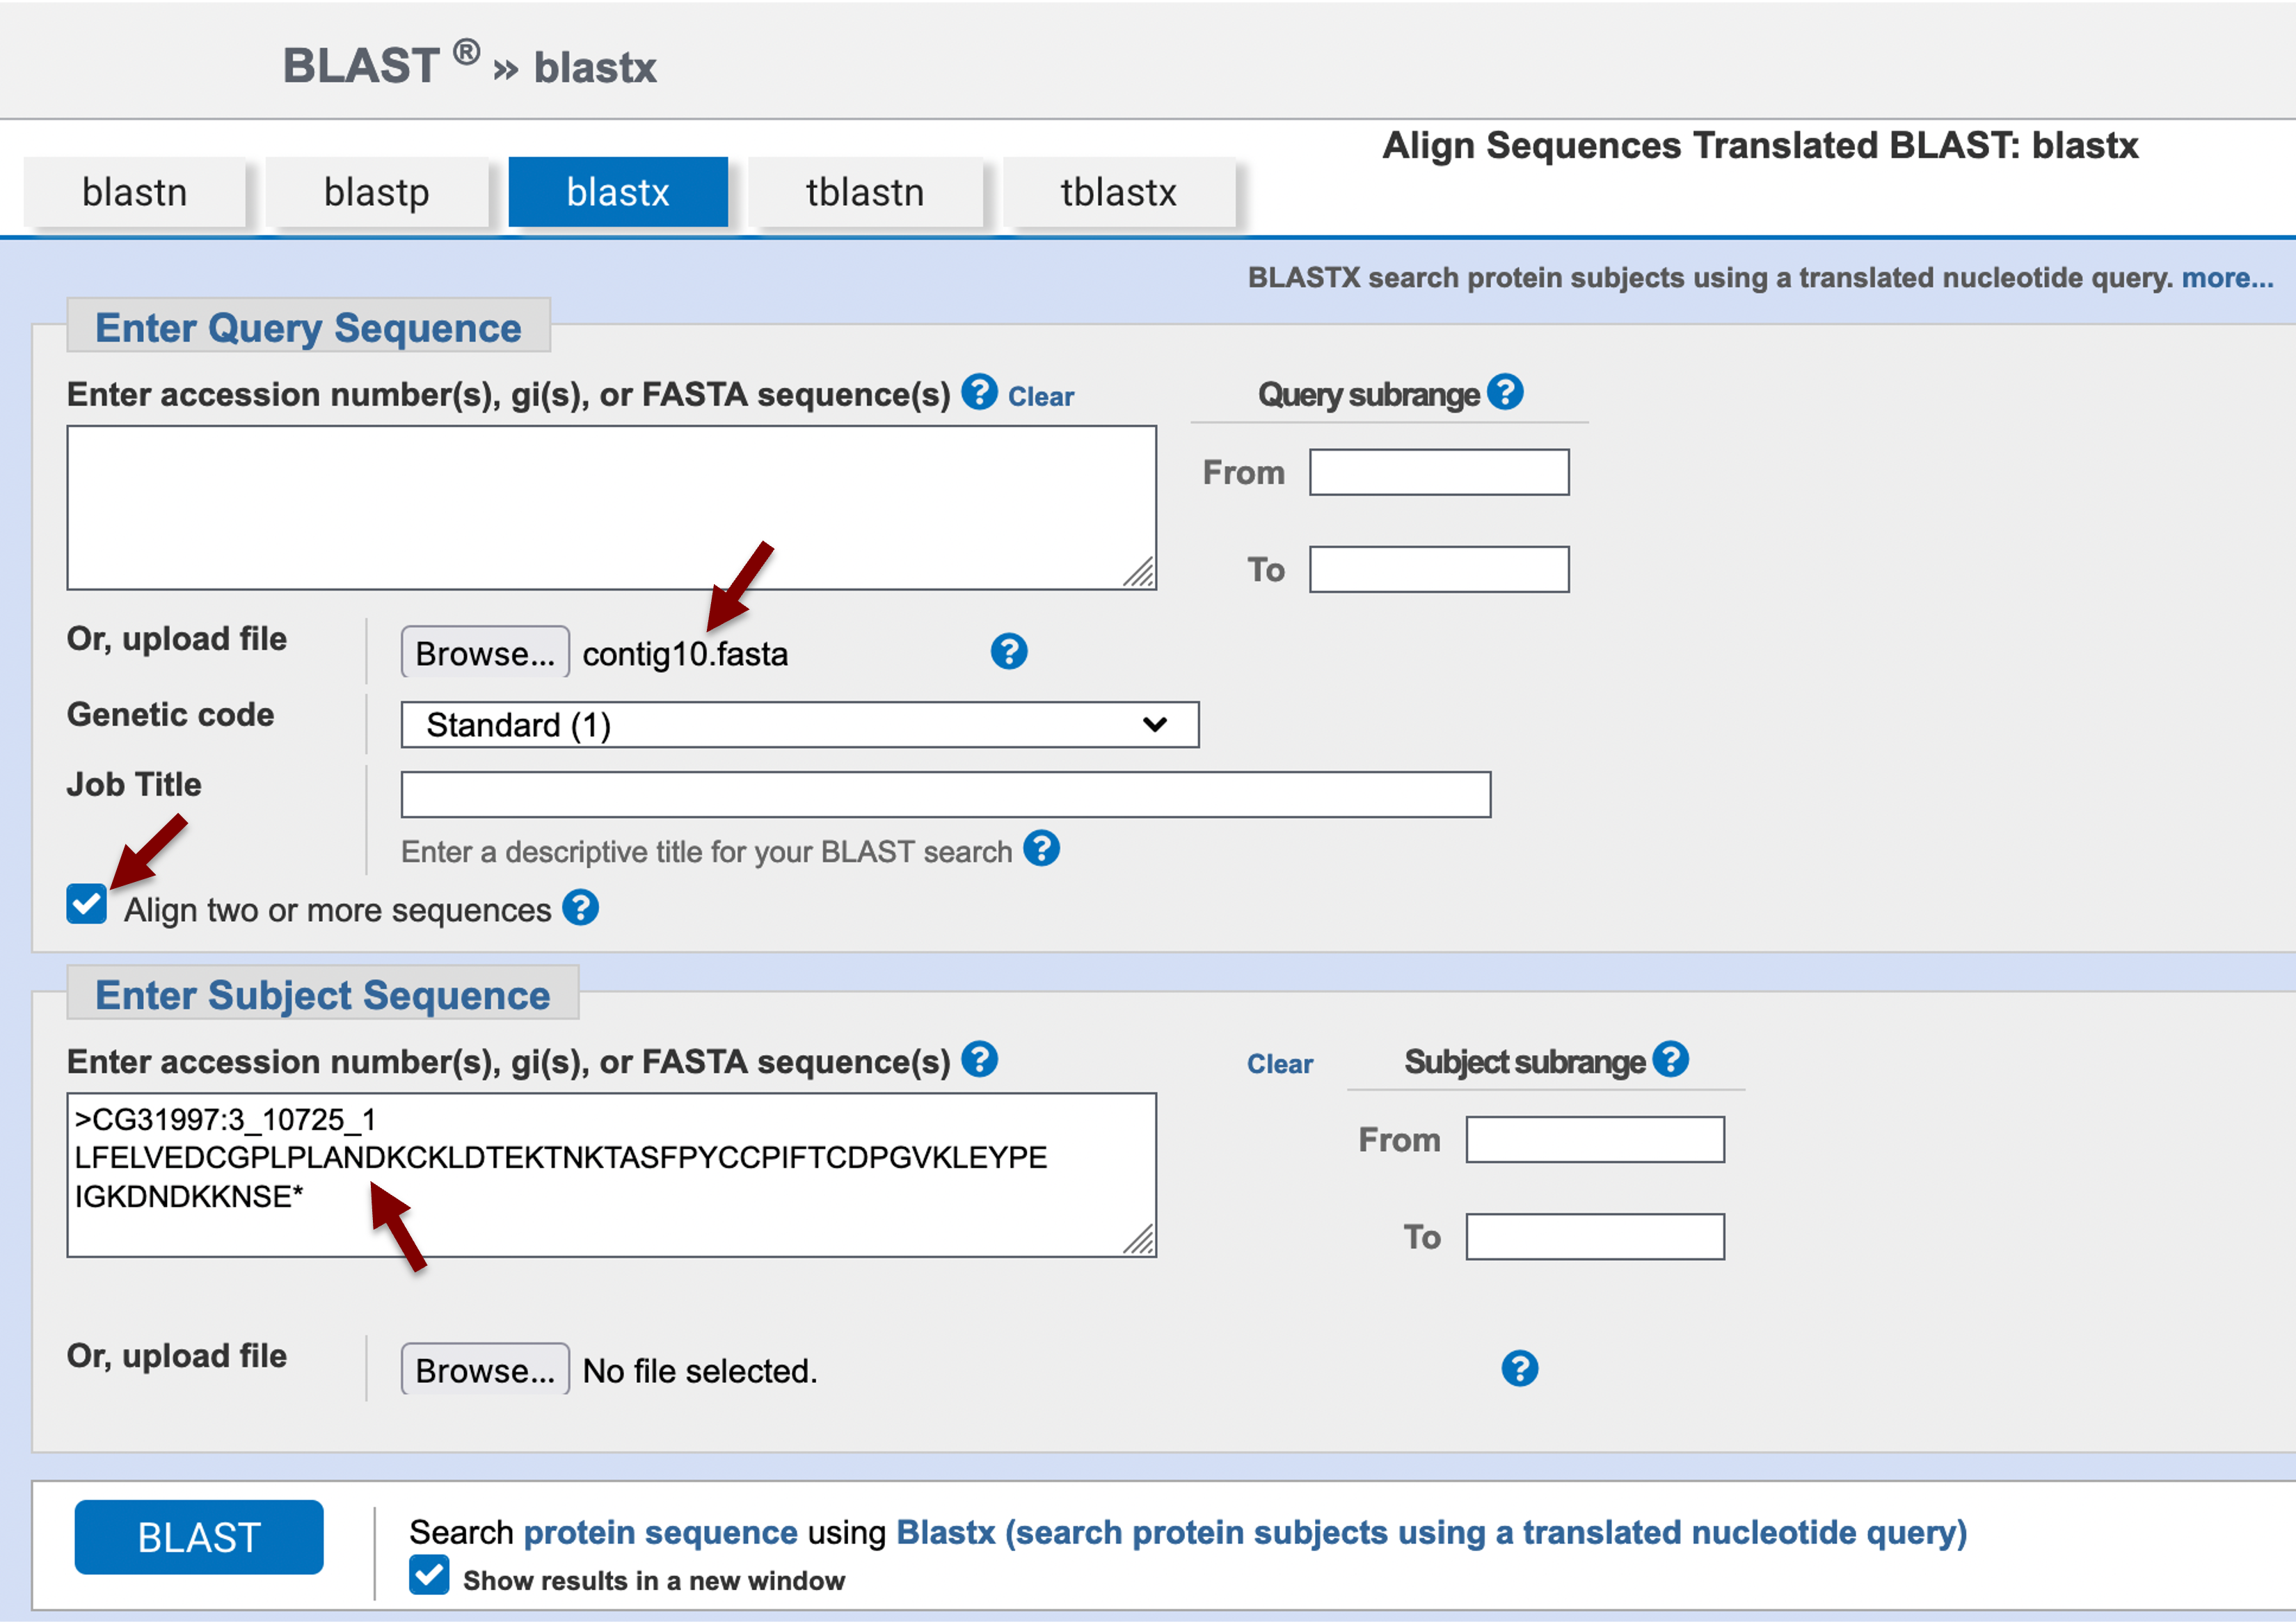Uncheck Align two or more sequences
Viewport: 2296px width, 1622px height.
tap(87, 904)
